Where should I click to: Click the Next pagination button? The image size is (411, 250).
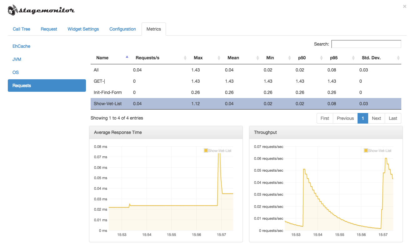376,118
